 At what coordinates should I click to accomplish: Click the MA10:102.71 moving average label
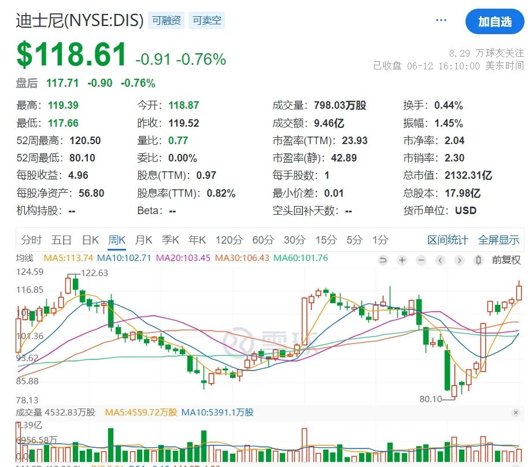(124, 258)
